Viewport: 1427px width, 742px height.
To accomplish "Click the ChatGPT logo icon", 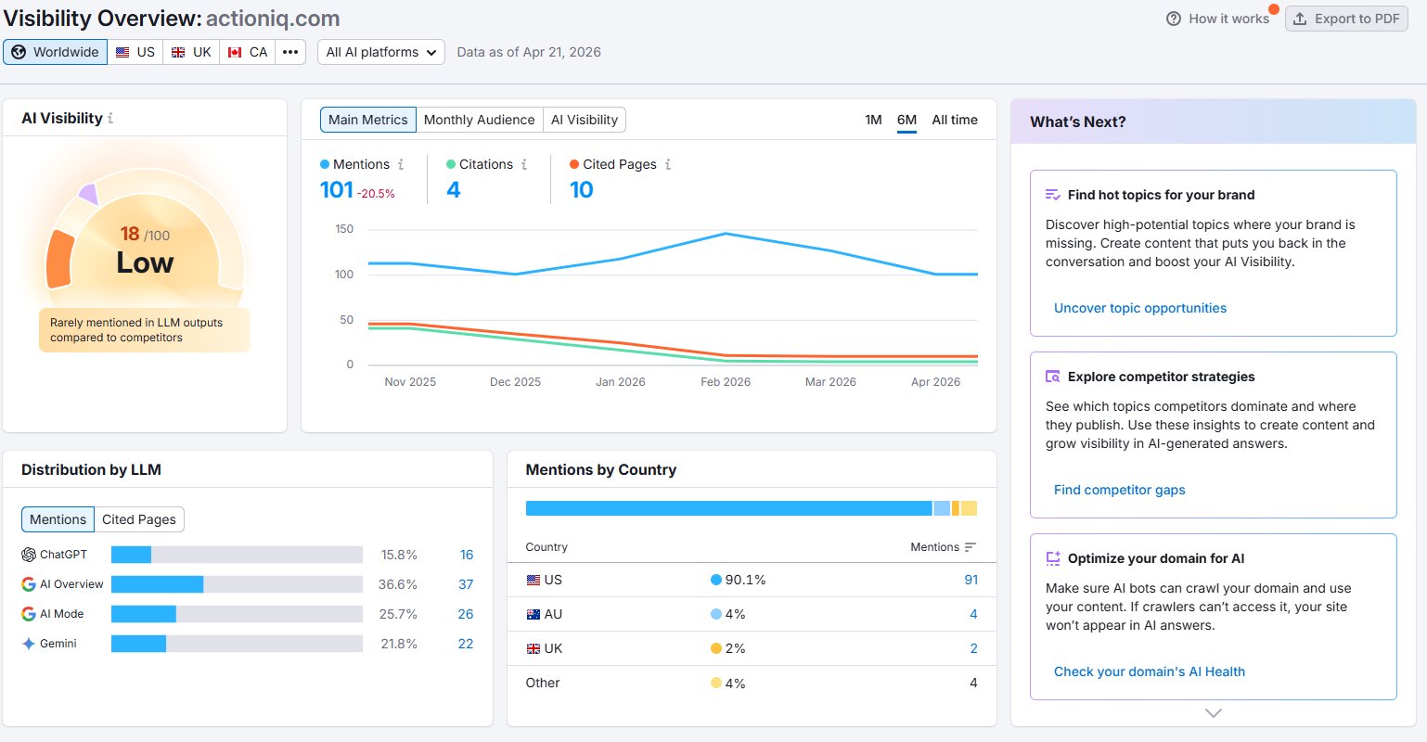I will coord(29,555).
